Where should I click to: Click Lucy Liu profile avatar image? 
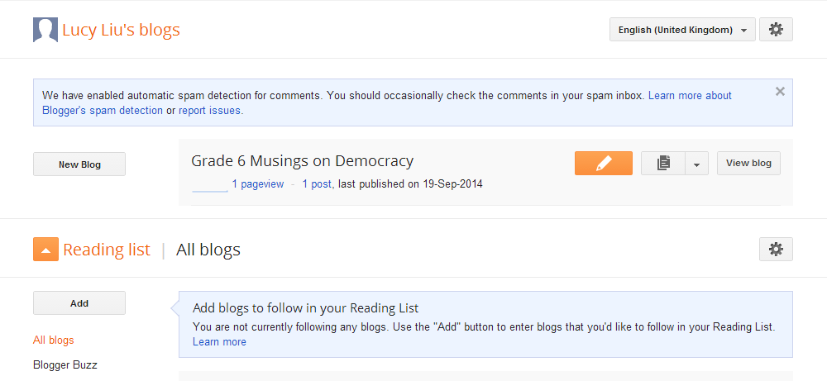(x=45, y=30)
